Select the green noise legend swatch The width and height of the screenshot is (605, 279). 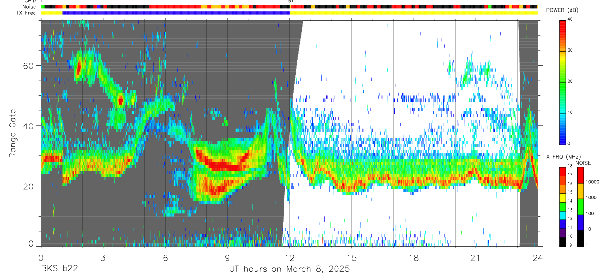click(x=580, y=207)
